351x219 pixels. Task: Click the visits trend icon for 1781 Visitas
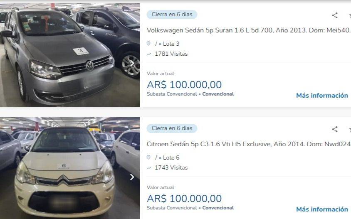(x=148, y=54)
